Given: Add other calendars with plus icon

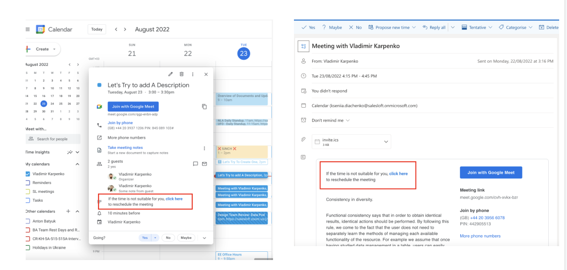Looking at the screenshot, I should point(68,211).
